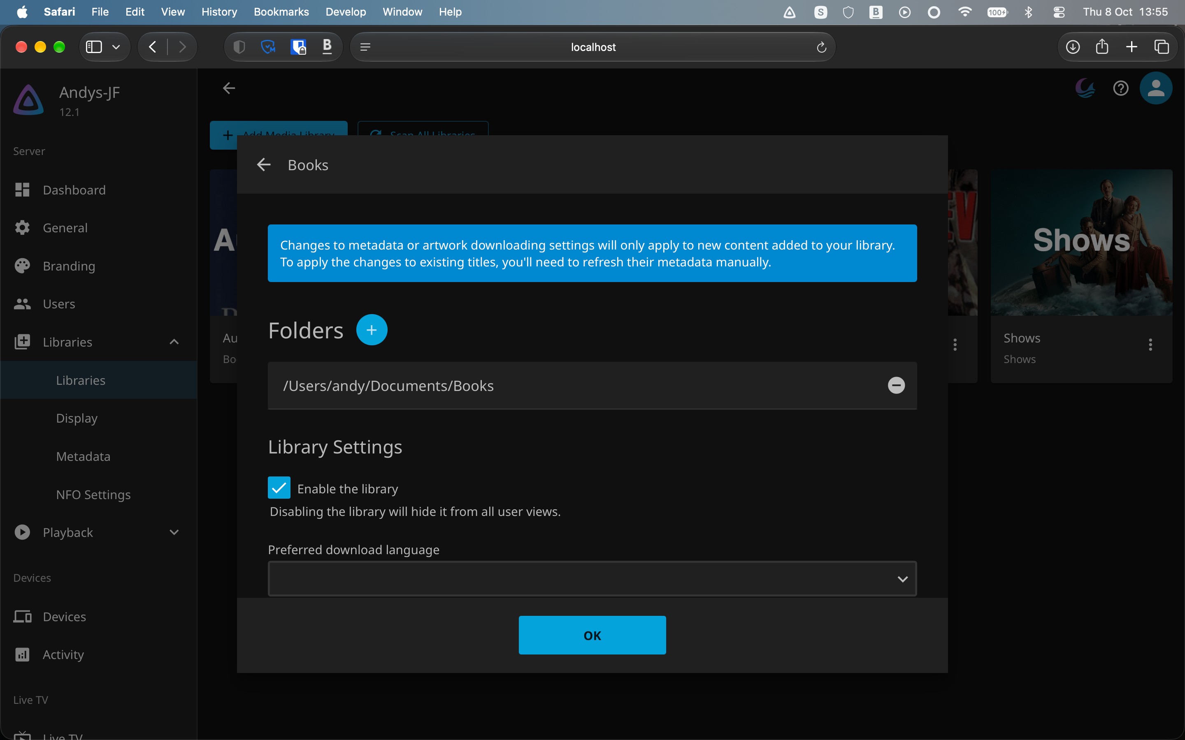Open Safari downloads button
1185x740 pixels.
pyautogui.click(x=1072, y=47)
